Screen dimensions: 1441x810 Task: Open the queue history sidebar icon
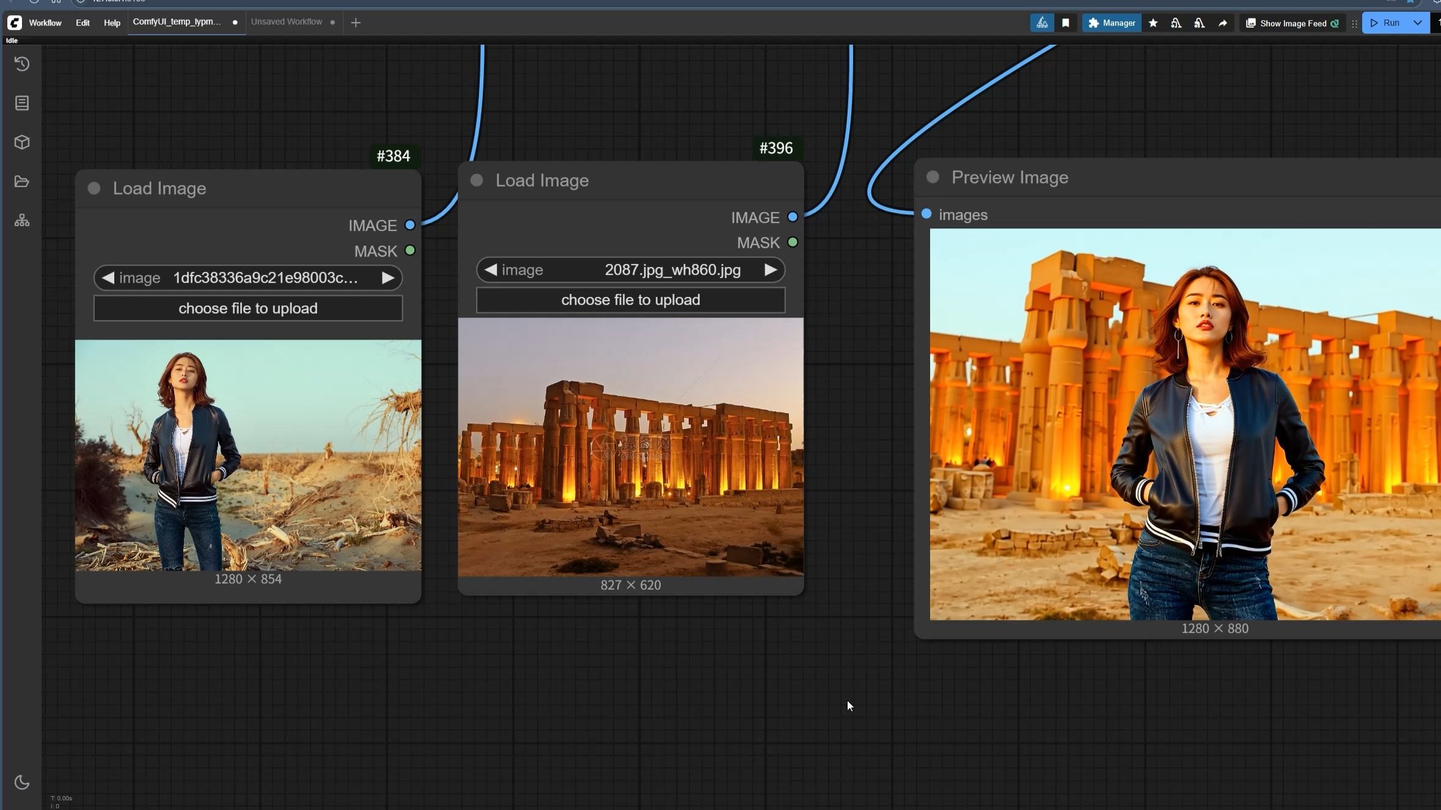pos(22,64)
